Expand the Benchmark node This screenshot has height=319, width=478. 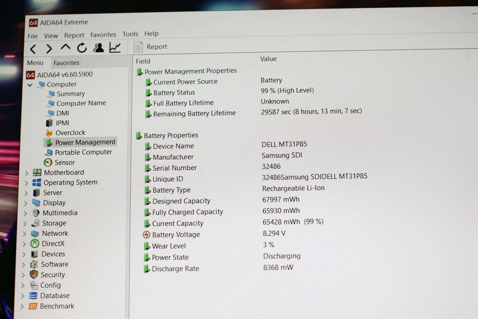22,307
